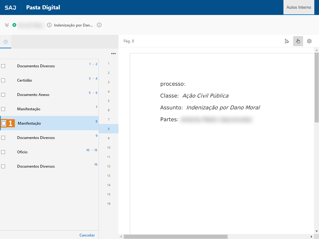This screenshot has height=239, width=319.
Task: Click page range 3 - 4 of Certidão
Action: (x=93, y=79)
